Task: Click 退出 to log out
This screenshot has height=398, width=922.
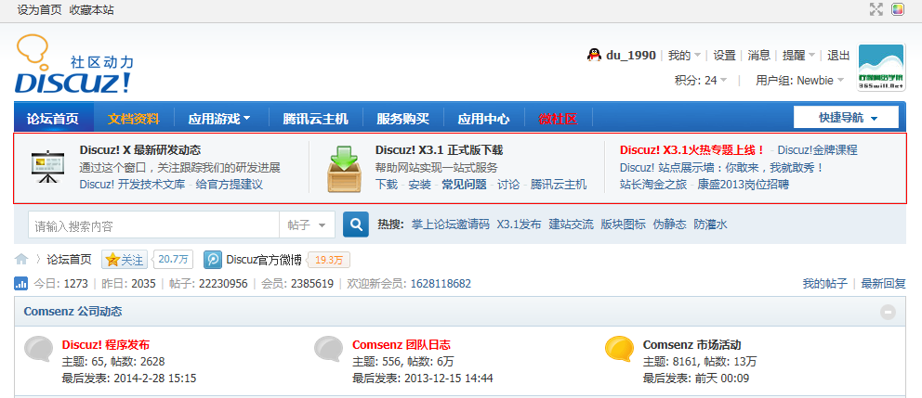Action: (x=838, y=55)
